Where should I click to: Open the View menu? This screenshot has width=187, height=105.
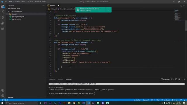point(23,2)
